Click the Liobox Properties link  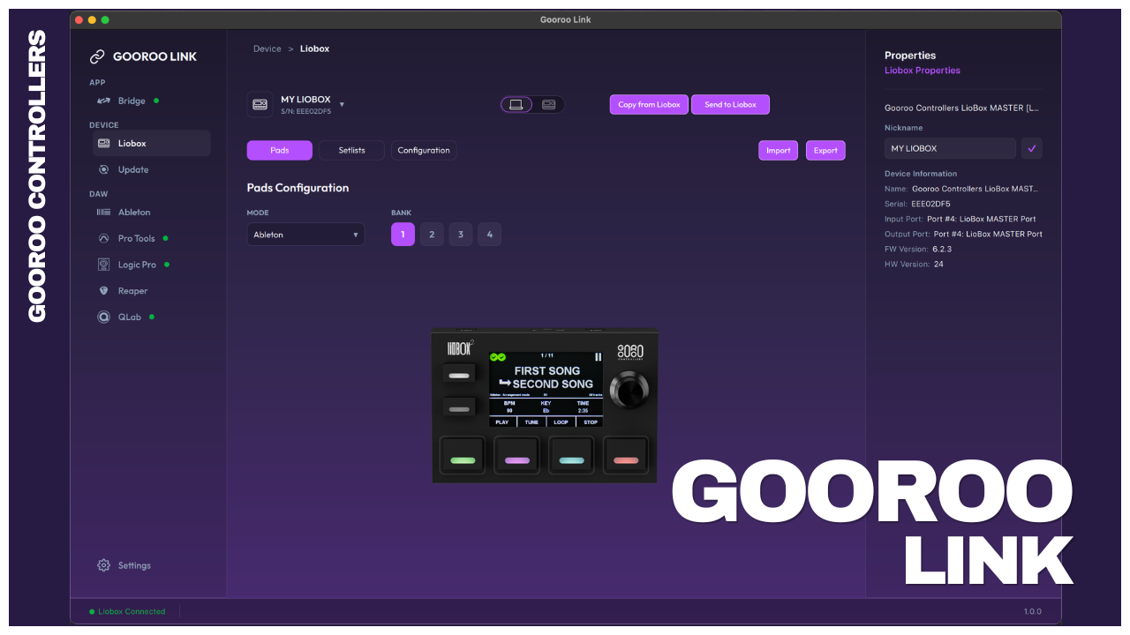click(x=923, y=71)
